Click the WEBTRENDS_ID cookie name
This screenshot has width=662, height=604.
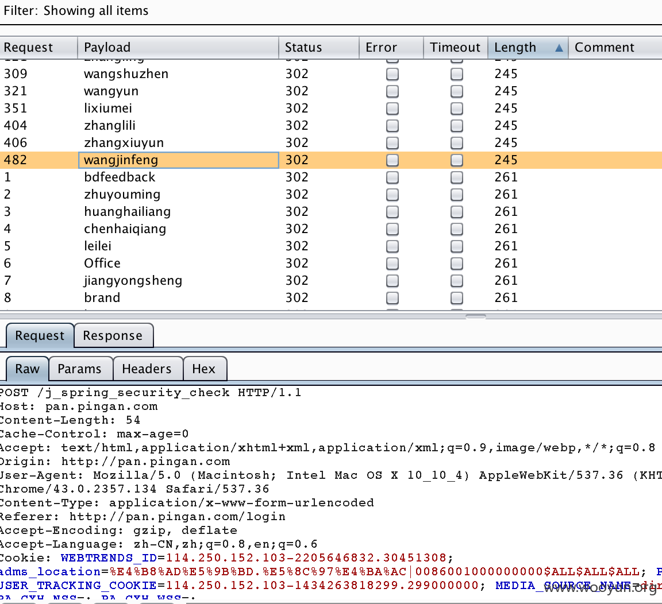coord(109,558)
